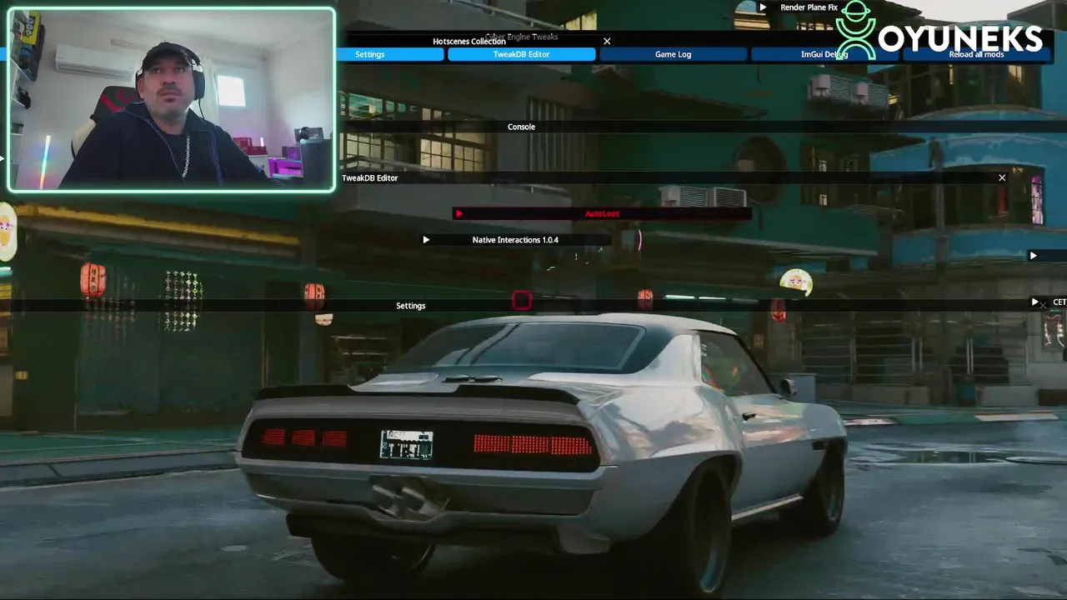This screenshot has height=600, width=1067.
Task: Click the AutoLoot title text
Action: click(x=602, y=214)
